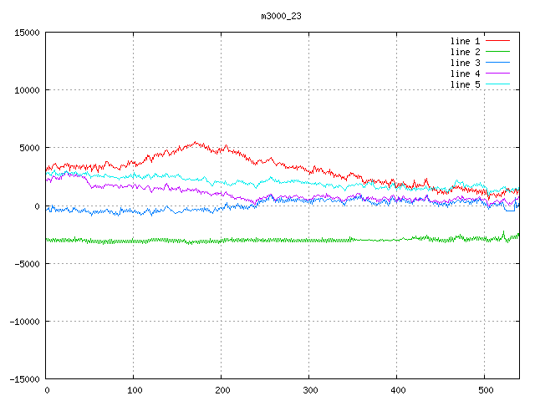Click the peak of the red line
The image size is (535, 401).
coord(196,142)
